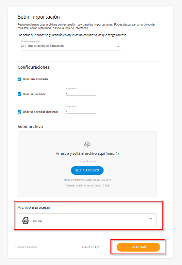
Task: Click the Usar encabezado label text
Action: click(35, 79)
